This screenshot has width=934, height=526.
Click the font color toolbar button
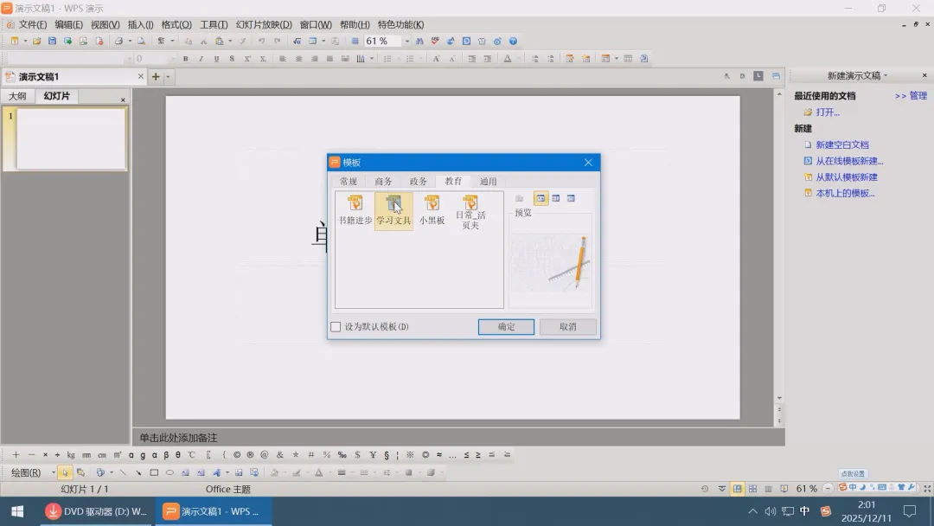(508, 58)
